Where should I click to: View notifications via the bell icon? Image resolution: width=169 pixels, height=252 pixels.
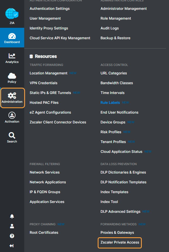tap(12, 216)
